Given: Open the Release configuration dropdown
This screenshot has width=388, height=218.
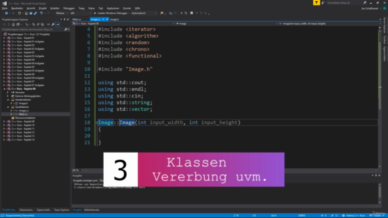Looking at the screenshot, I should click(62, 13).
